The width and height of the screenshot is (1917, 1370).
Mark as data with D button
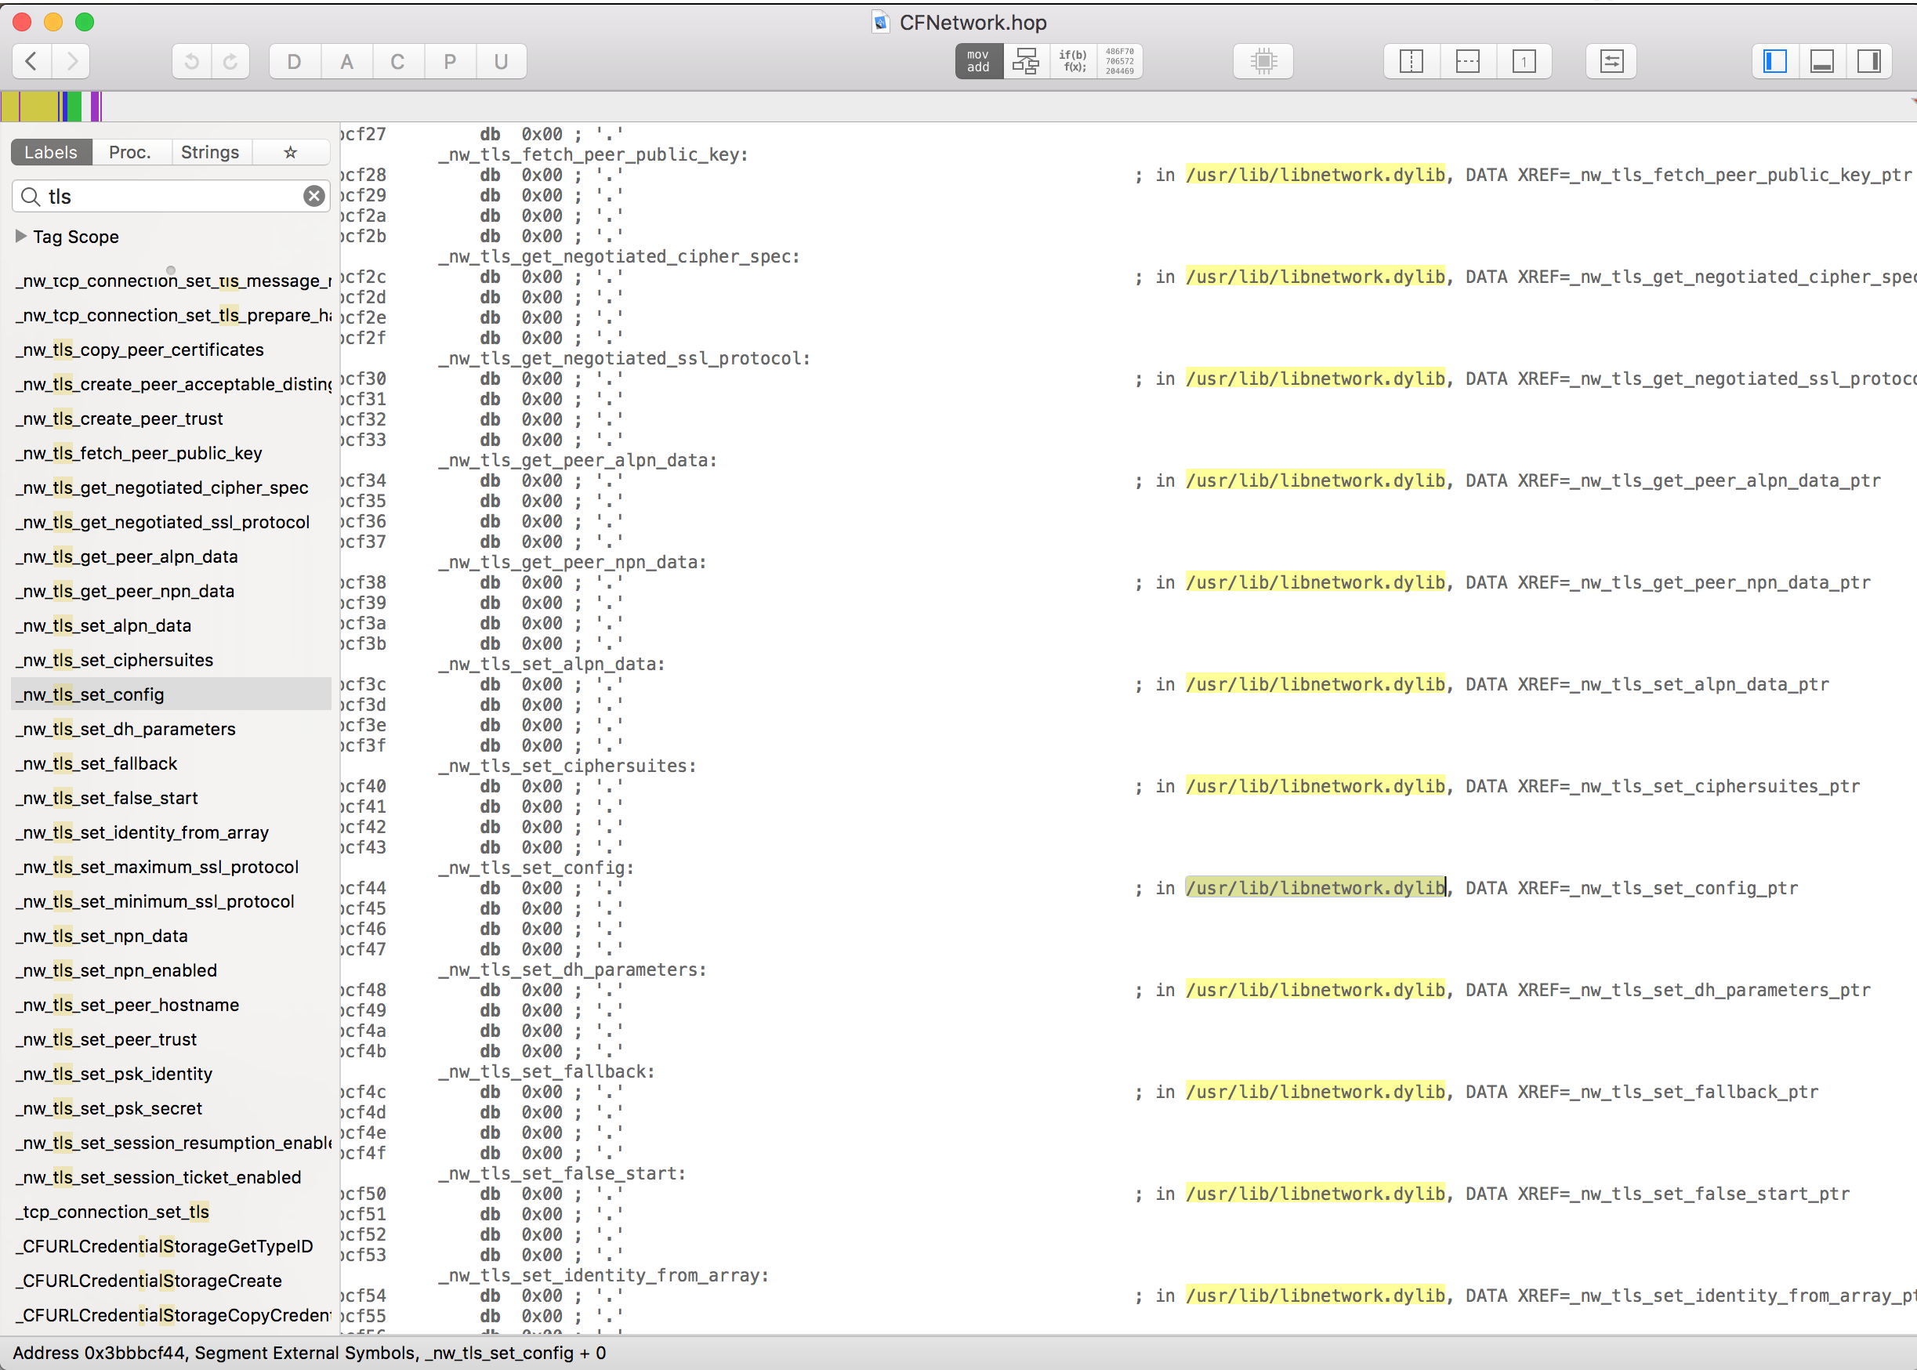tap(295, 60)
